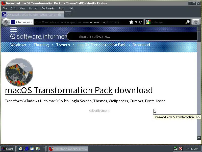202x152 pixels.
Task: Open the bookmarks dropdown arrow in the address bar
Action: click(136, 22)
